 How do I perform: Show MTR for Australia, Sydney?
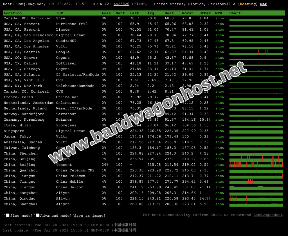point(220,142)
